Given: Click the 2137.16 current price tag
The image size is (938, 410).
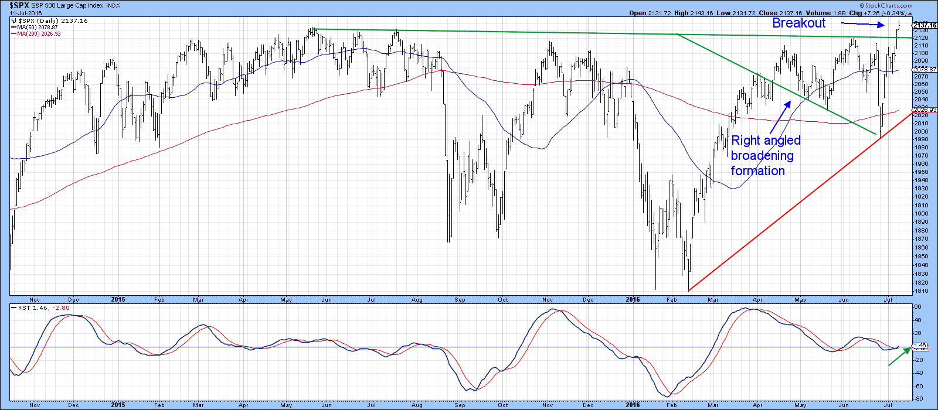Looking at the screenshot, I should [925, 25].
